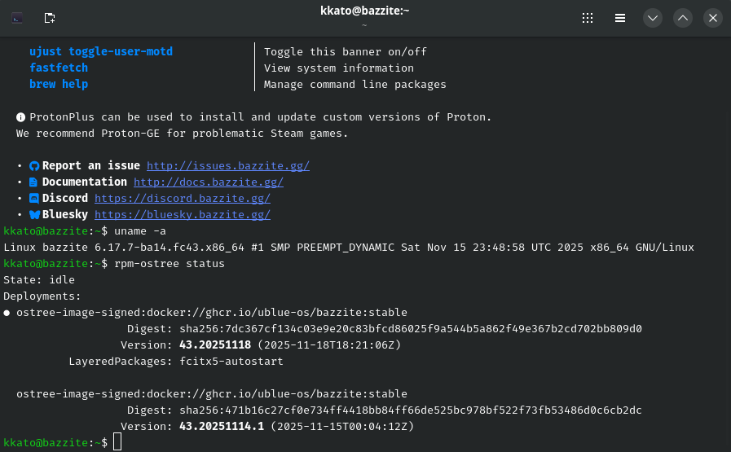Click the Documentation page icon
The width and height of the screenshot is (731, 452).
(x=34, y=182)
